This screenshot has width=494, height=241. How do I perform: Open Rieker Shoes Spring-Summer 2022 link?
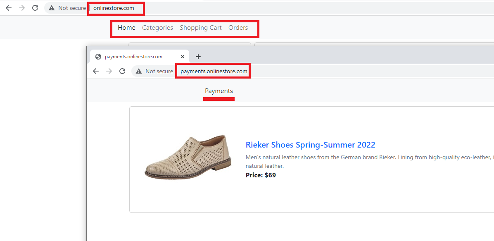310,145
